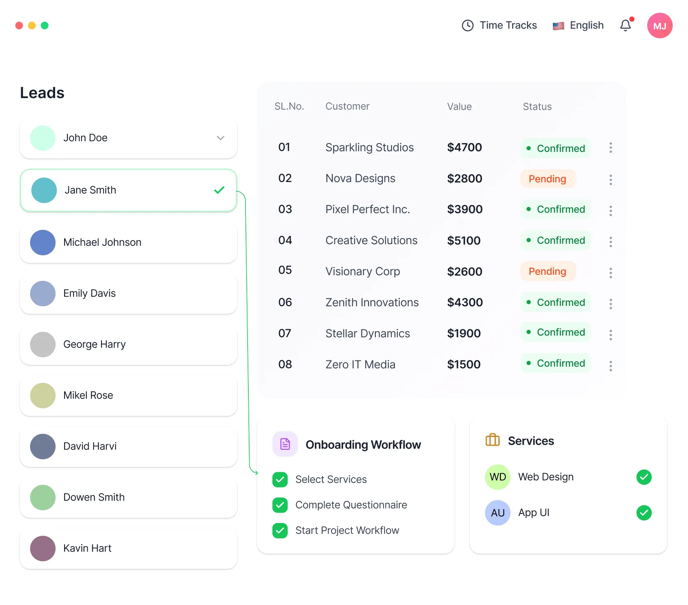Open the three-dot menu for Nova Designs
688x605 pixels.
point(611,179)
